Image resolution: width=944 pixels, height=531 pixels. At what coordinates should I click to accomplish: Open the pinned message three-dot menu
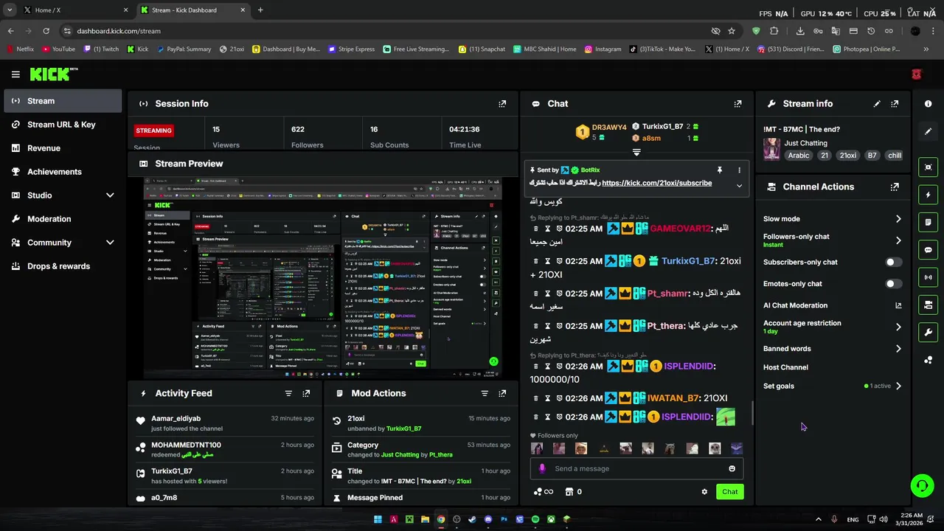739,170
